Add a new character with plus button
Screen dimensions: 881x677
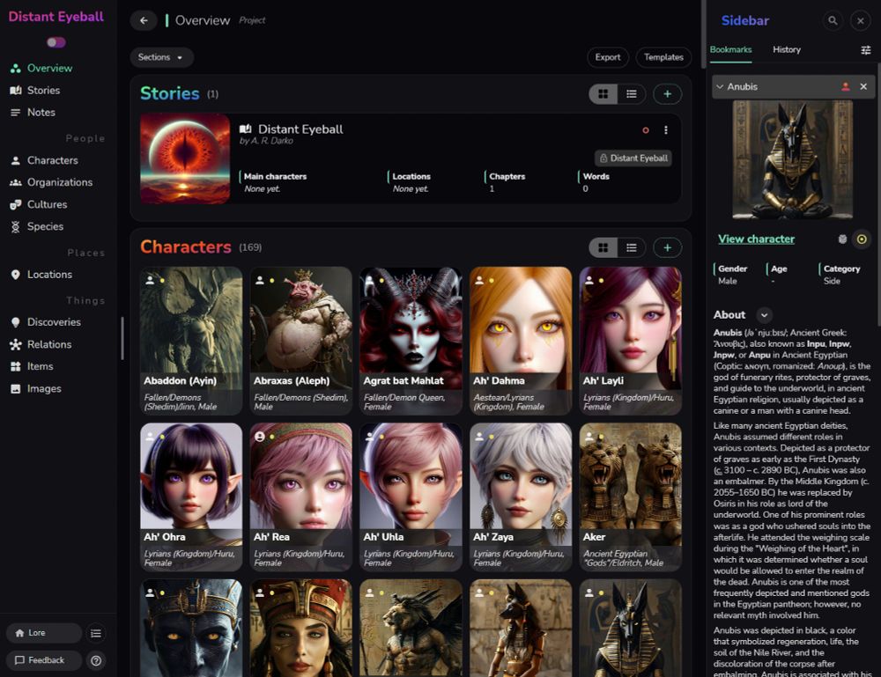pyautogui.click(x=668, y=247)
